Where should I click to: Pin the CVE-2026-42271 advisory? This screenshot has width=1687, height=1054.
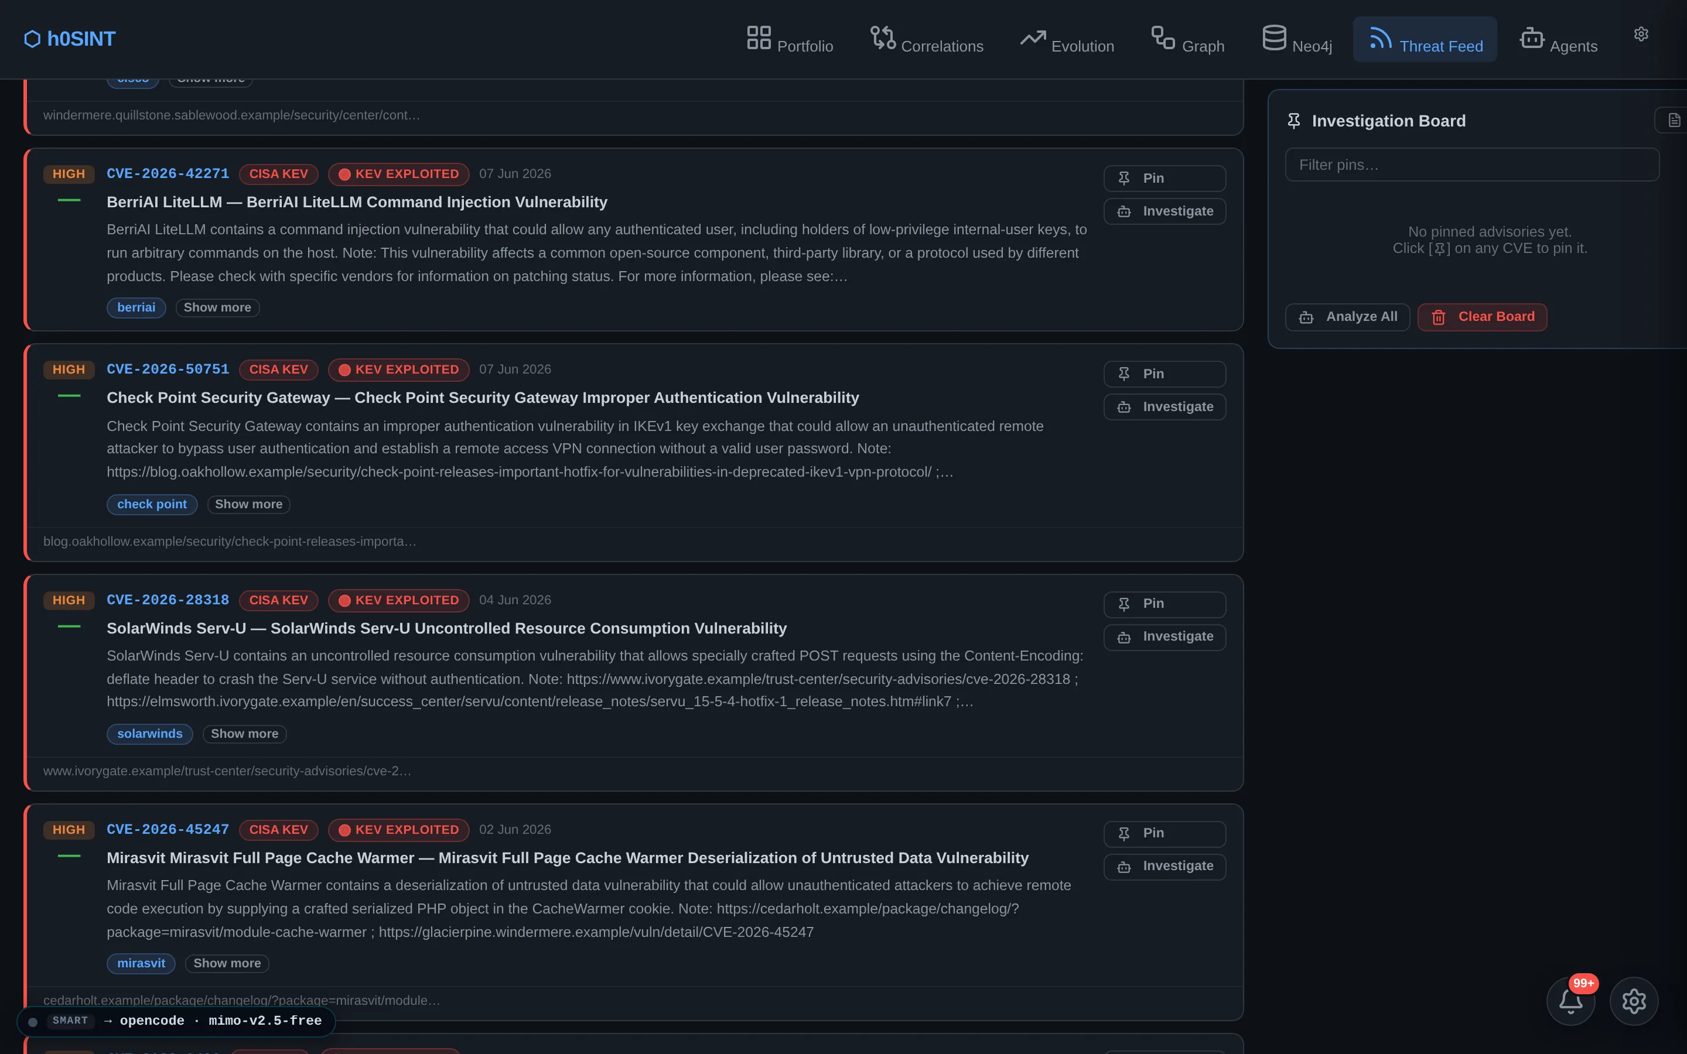(x=1164, y=179)
